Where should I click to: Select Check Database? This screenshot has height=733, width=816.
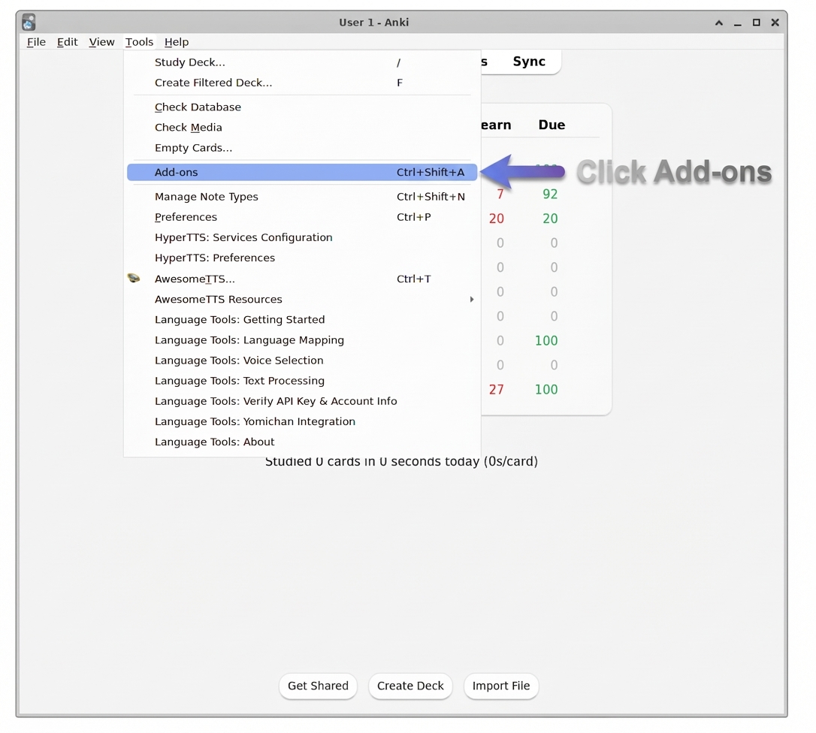198,107
